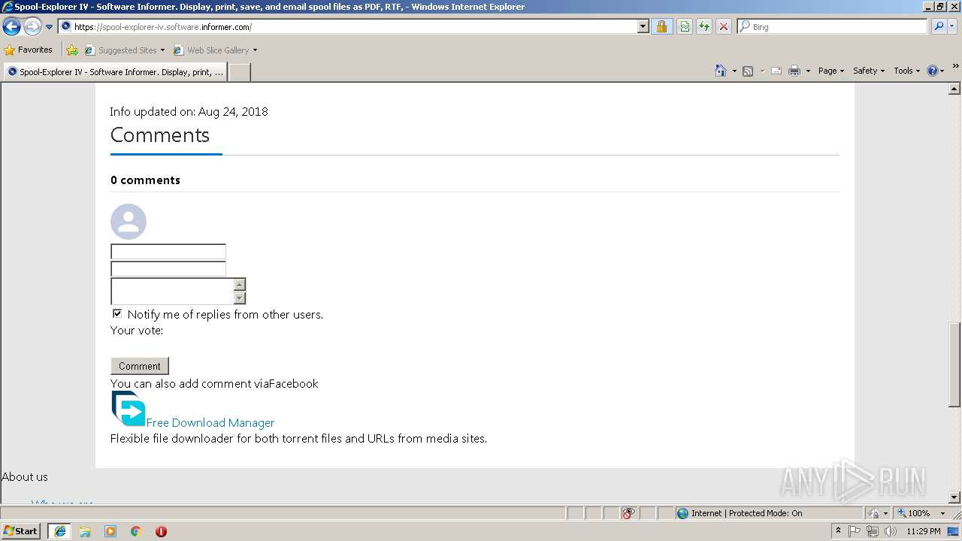Click the red shield taskbar icon
This screenshot has width=962, height=541.
click(x=161, y=531)
